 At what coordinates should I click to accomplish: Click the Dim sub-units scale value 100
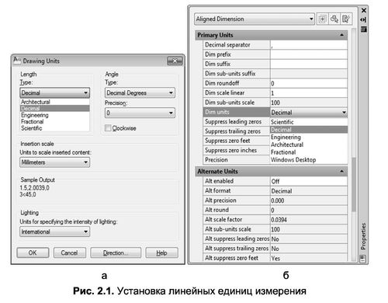(x=309, y=103)
